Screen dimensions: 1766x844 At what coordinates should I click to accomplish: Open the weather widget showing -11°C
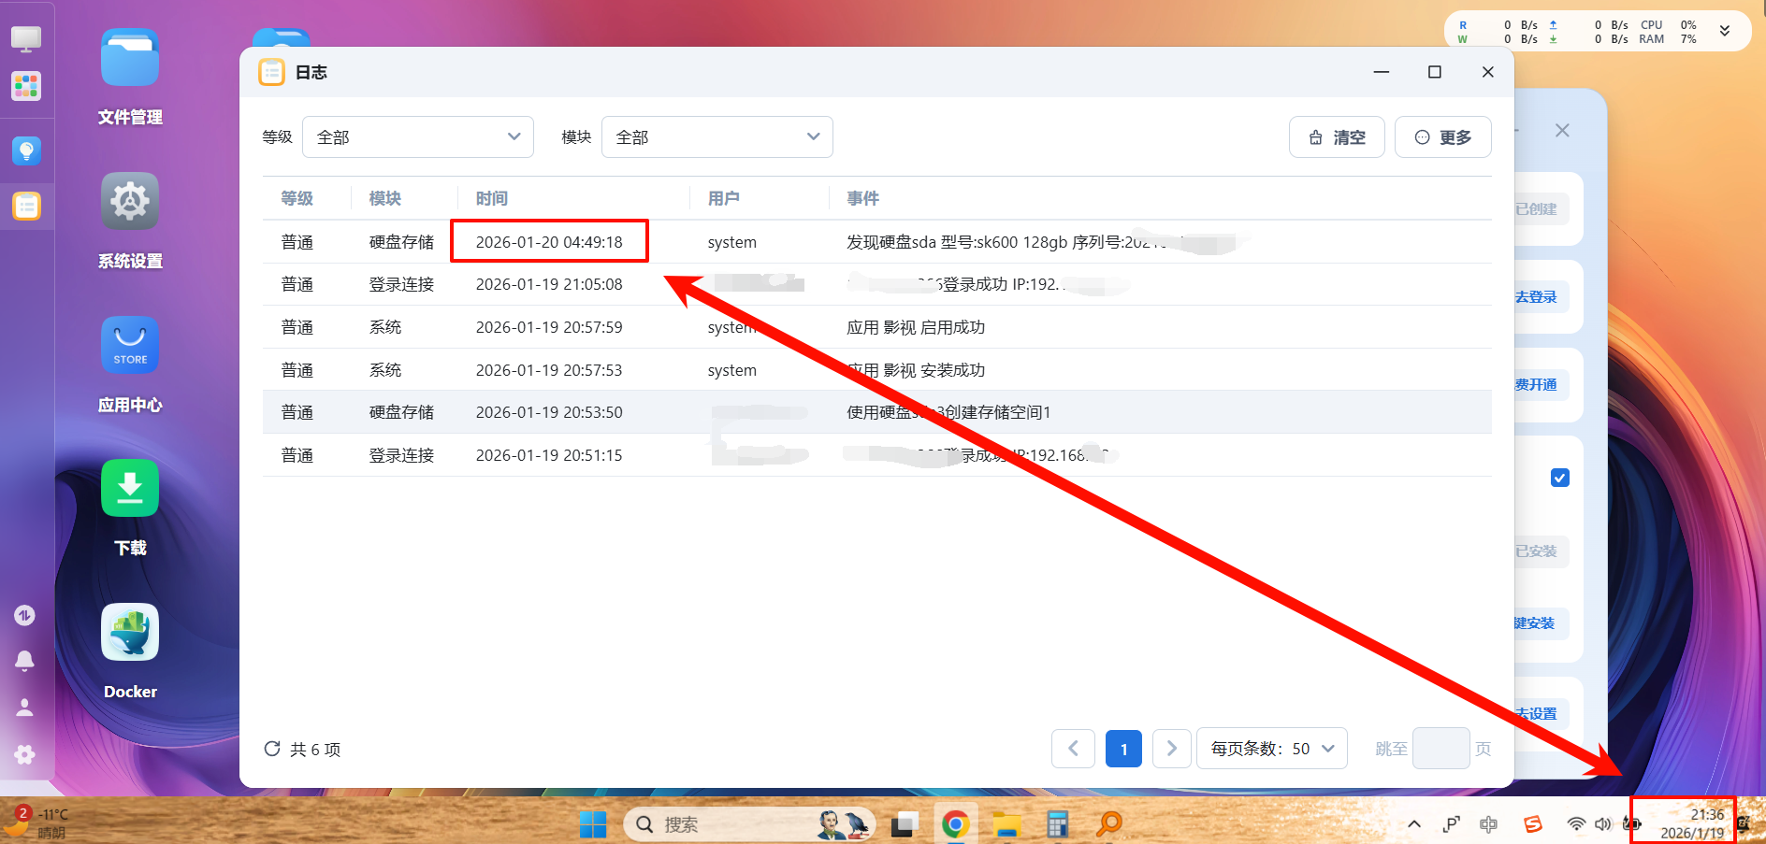pyautogui.click(x=37, y=823)
